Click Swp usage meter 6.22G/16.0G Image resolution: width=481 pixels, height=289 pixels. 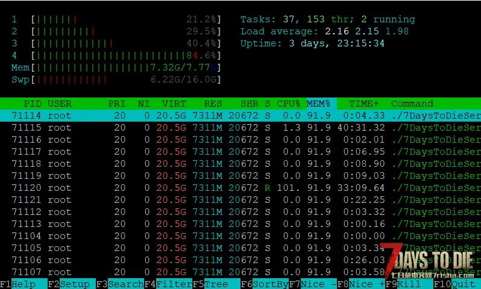[x=116, y=79]
